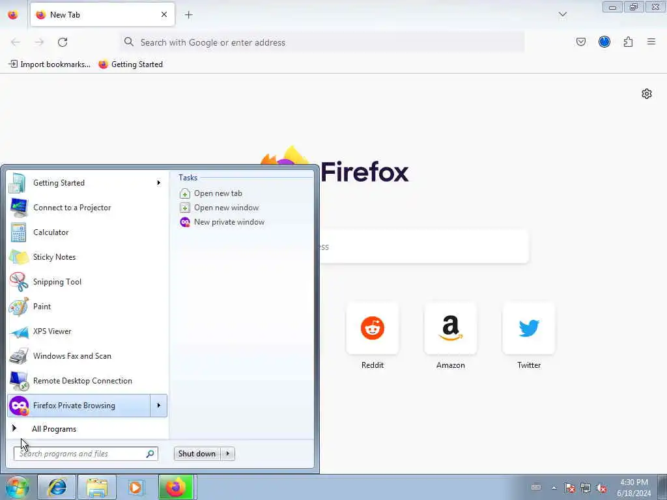Choose New private window task

(229, 222)
